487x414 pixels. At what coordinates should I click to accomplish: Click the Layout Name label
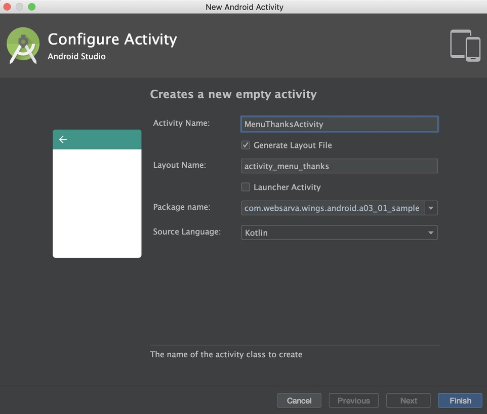pyautogui.click(x=180, y=165)
